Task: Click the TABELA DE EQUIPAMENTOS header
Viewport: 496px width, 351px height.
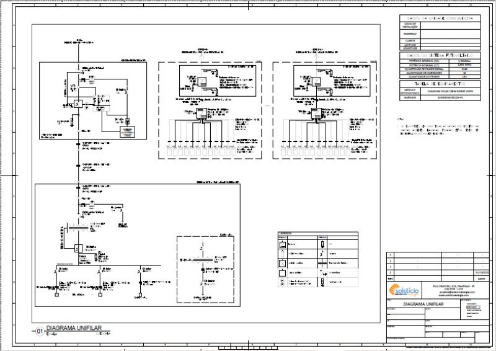Action: click(x=440, y=84)
